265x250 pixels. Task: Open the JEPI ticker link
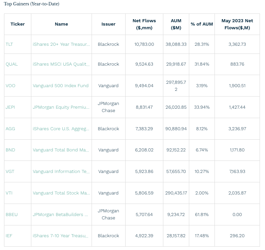pyautogui.click(x=10, y=107)
